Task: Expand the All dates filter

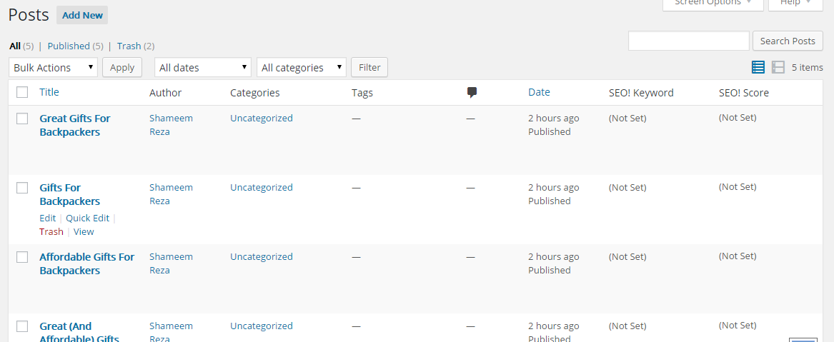Action: click(203, 68)
